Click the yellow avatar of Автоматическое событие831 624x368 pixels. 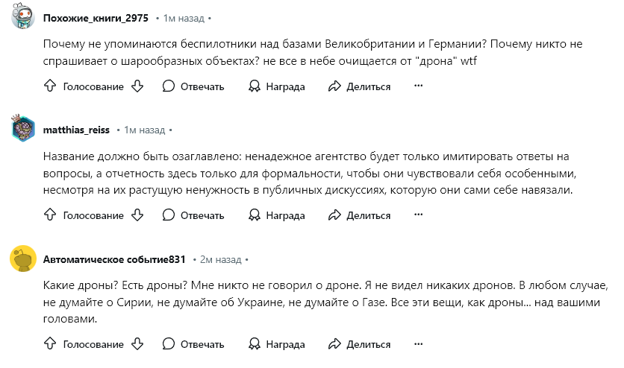tap(23, 258)
